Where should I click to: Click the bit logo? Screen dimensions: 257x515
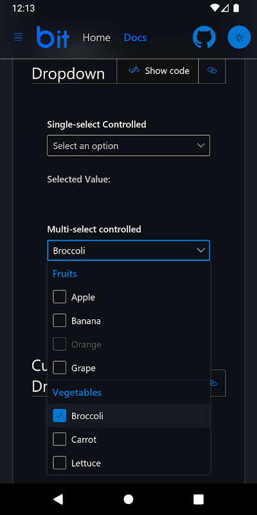pyautogui.click(x=53, y=37)
